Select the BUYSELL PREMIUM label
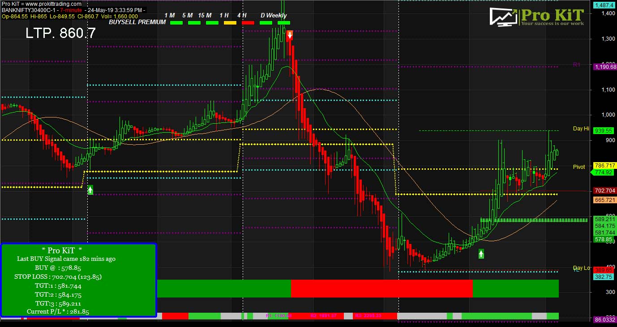This screenshot has height=327, width=617. 137,21
